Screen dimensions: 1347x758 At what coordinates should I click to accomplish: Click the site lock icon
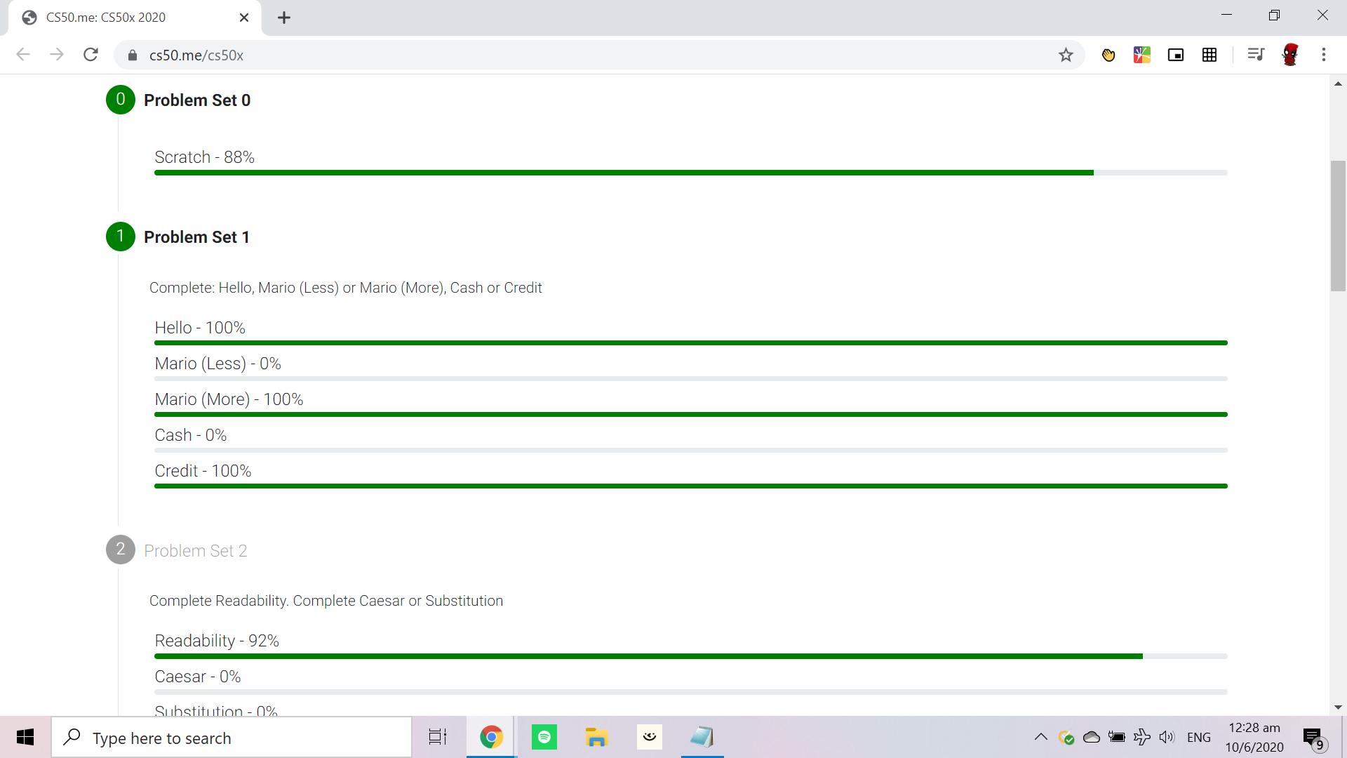(x=133, y=55)
